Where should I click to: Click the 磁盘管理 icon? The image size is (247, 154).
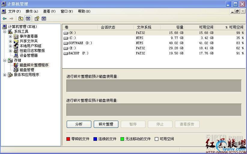tap(16, 70)
